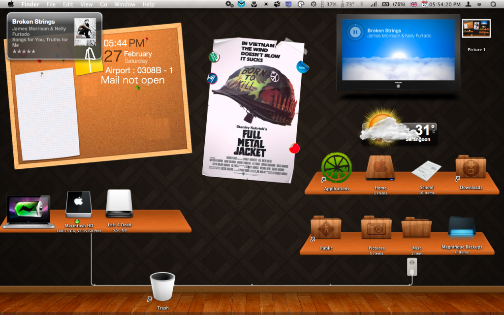Click the Broken Strings title in the music widget
The image size is (504, 315).
click(x=33, y=22)
